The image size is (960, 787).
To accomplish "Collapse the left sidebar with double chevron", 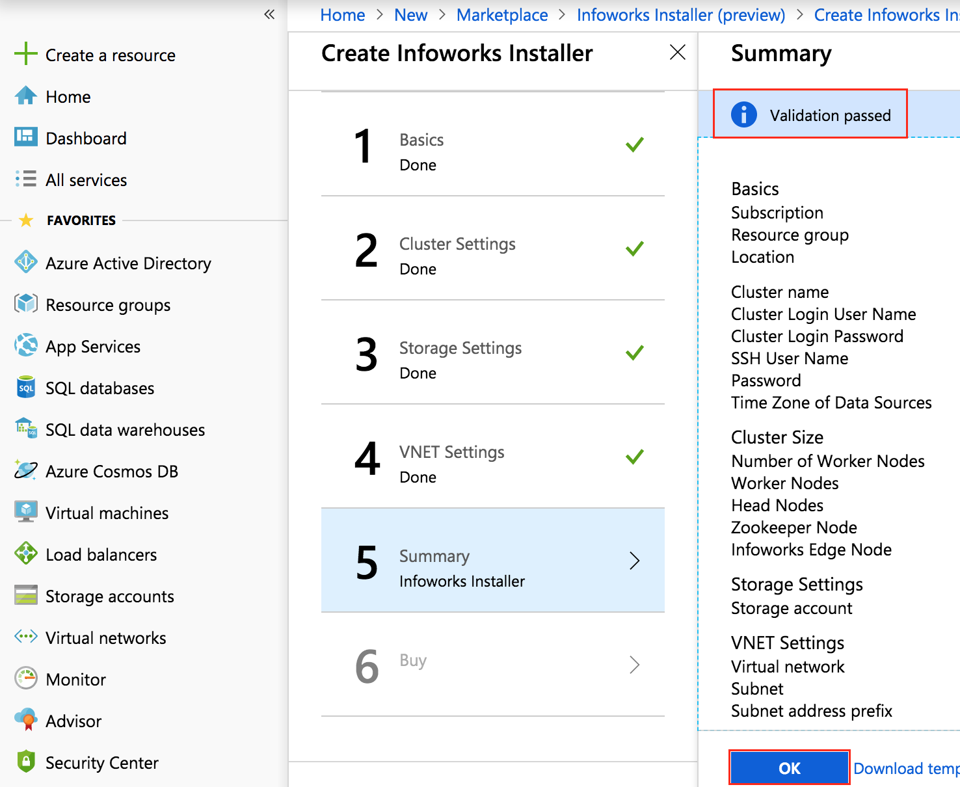I will pyautogui.click(x=269, y=14).
